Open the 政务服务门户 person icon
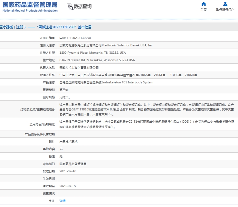 click(225, 4)
